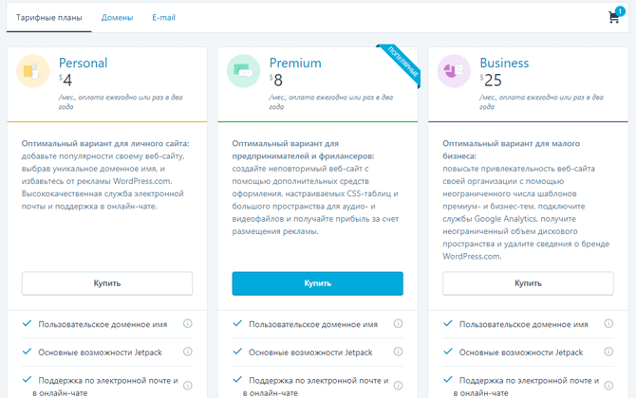Click 'Пользовательское доменное имя' in Personal plan
Screen dimensions: 636x398
(x=103, y=324)
